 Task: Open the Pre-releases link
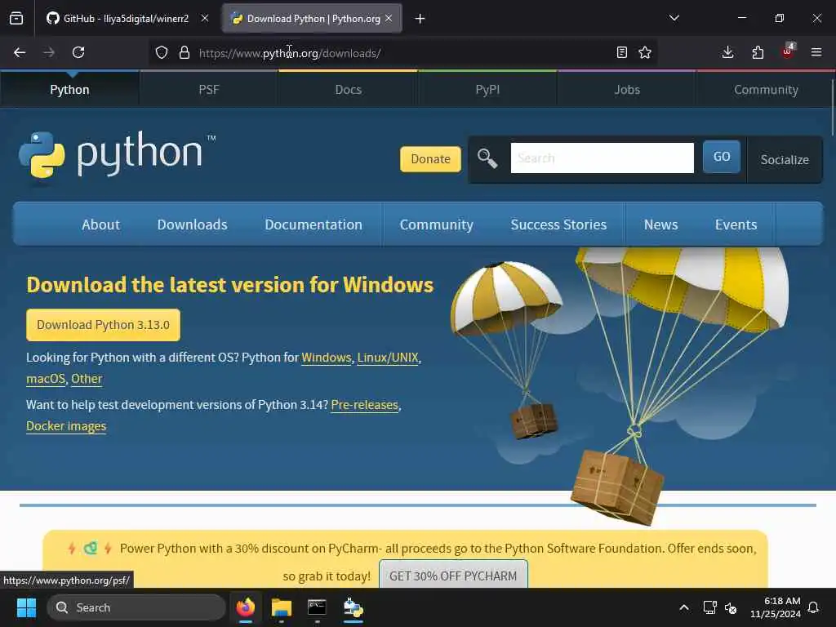[365, 405]
